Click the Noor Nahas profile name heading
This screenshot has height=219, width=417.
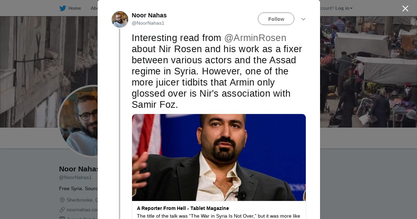tap(79, 169)
